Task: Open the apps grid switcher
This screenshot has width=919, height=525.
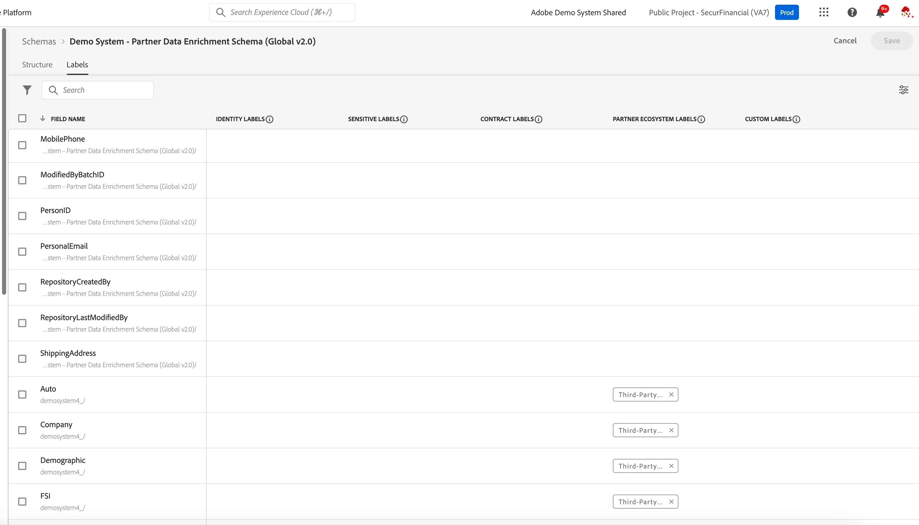Action: click(x=824, y=12)
